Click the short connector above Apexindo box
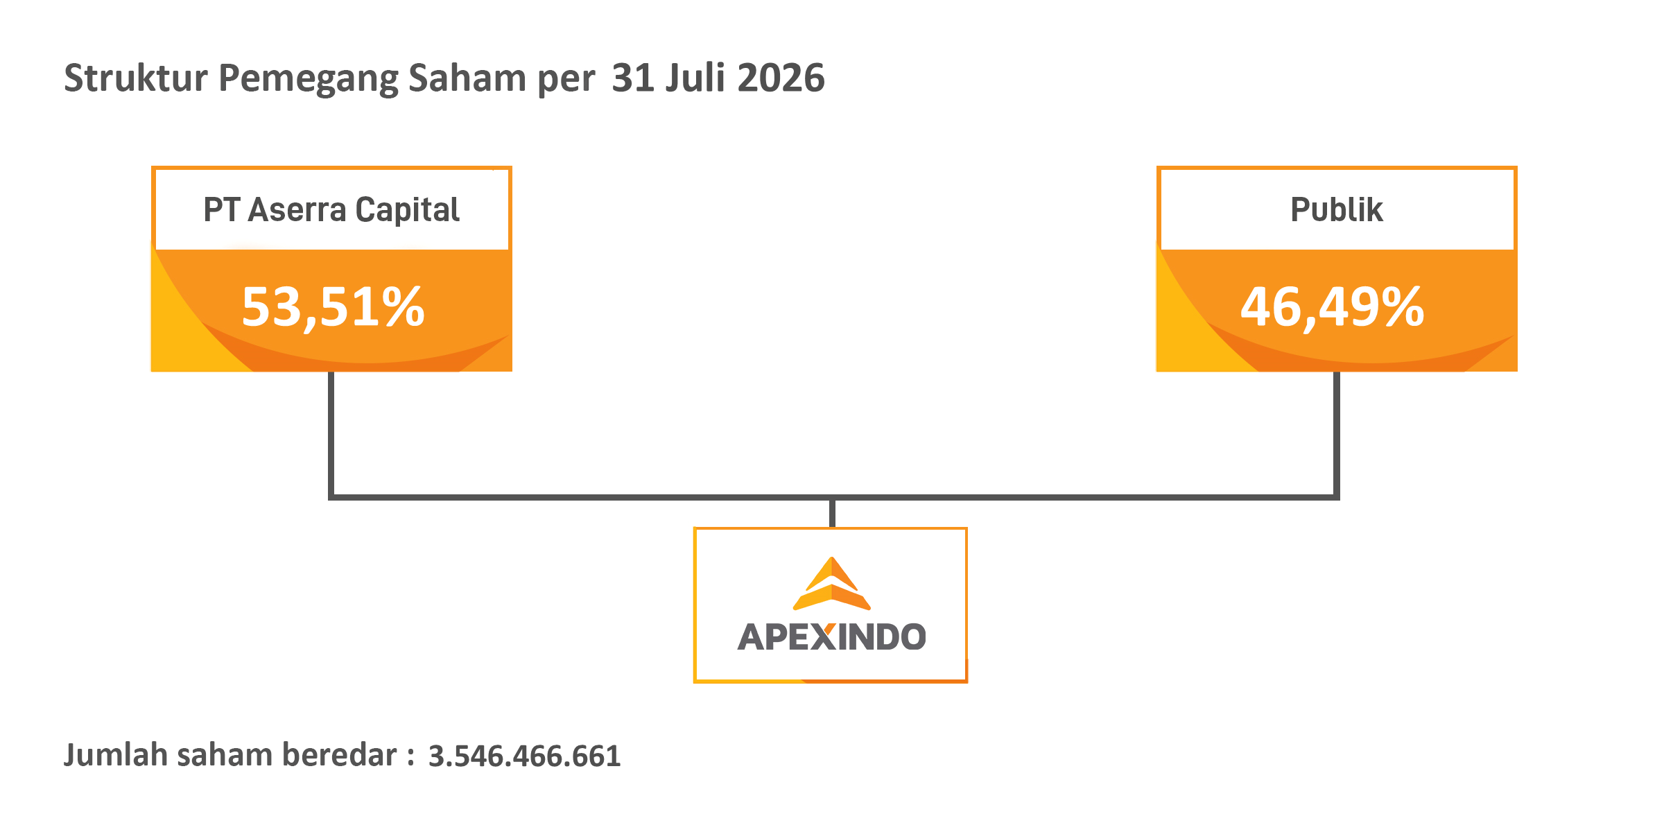 coord(832,514)
